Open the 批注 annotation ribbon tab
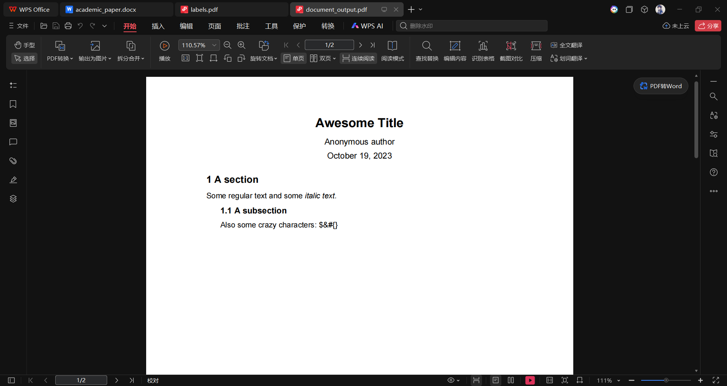This screenshot has width=727, height=386. [243, 26]
